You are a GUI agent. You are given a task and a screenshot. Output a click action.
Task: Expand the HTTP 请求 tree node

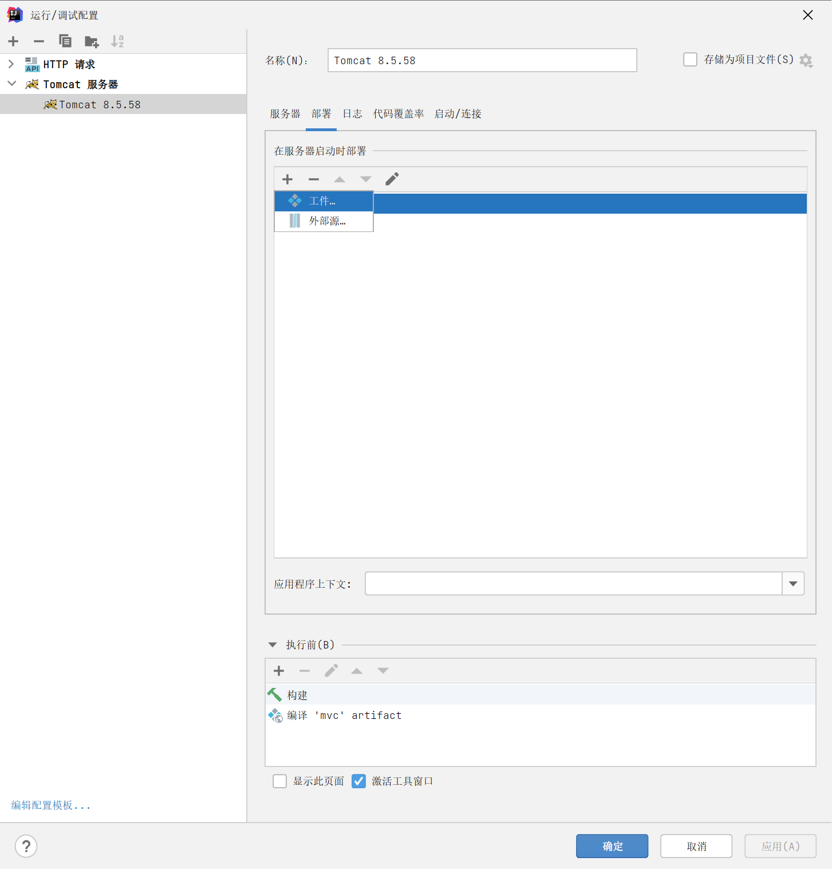11,64
